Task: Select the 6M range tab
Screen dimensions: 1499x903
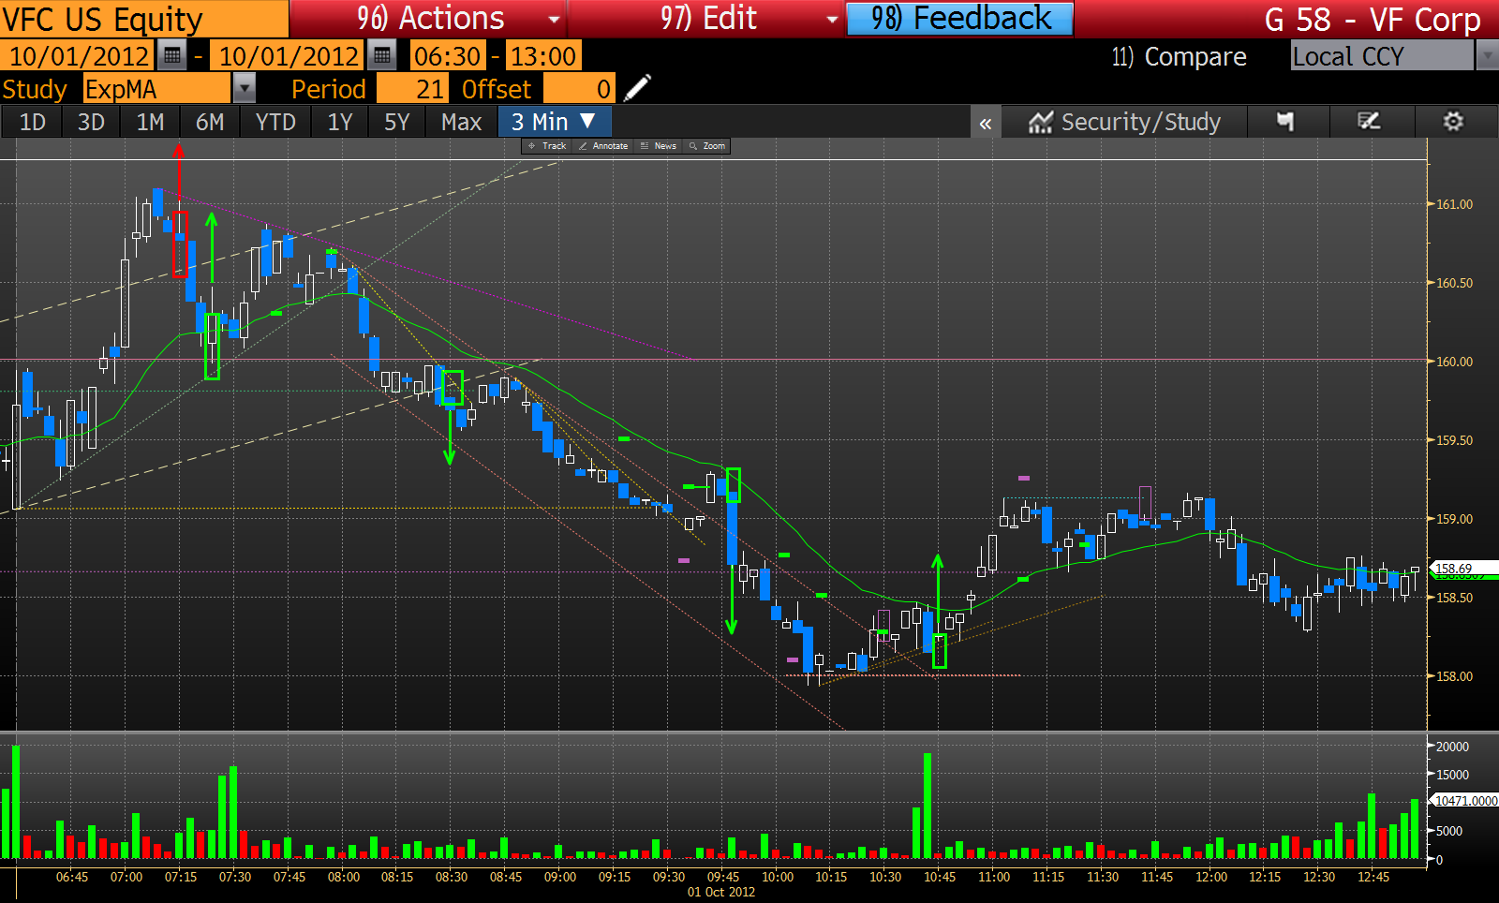Action: 210,122
